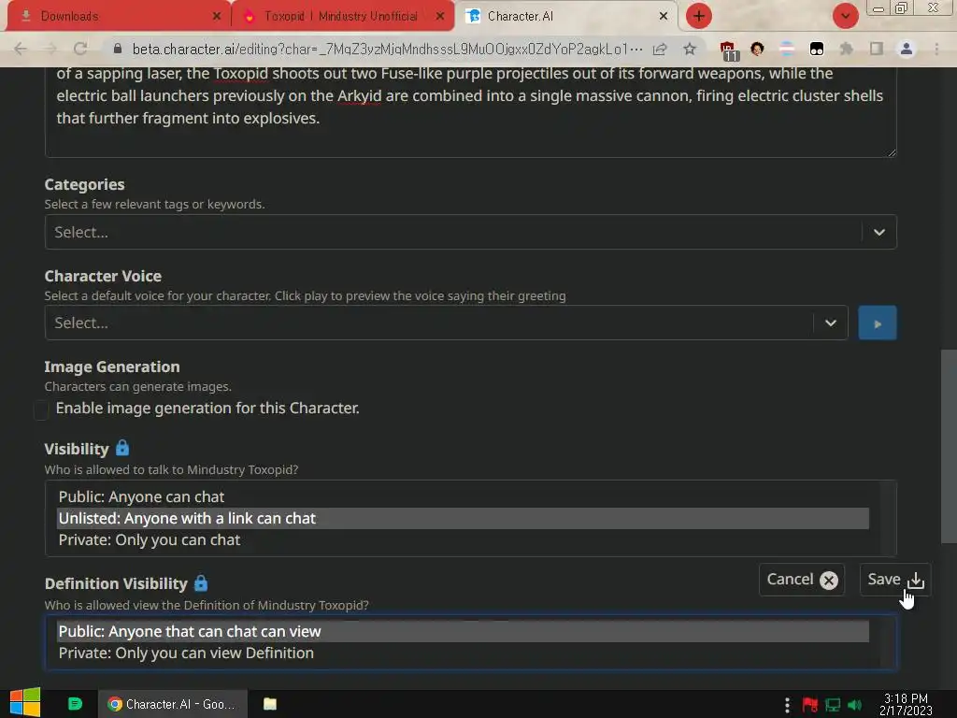Click the Visibility lock icon

(122, 448)
